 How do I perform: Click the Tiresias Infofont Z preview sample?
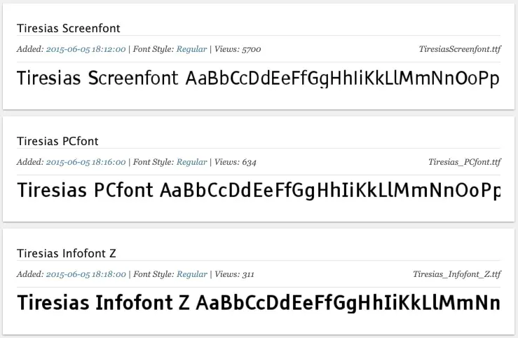(258, 303)
